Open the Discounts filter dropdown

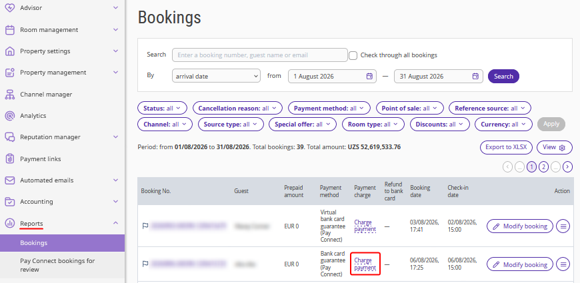[x=439, y=124]
